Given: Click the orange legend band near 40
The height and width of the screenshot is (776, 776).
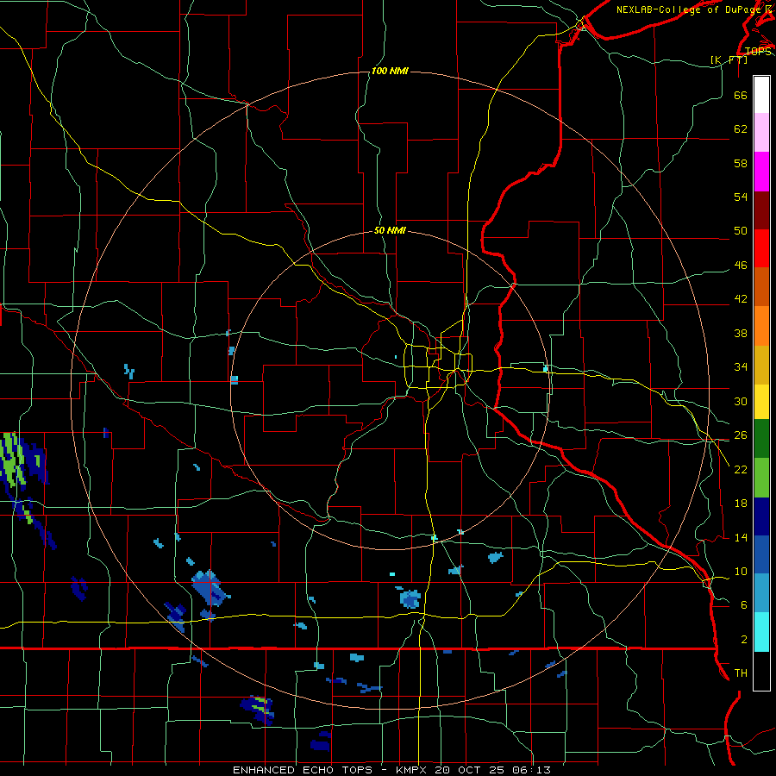Looking at the screenshot, I should click(x=761, y=326).
